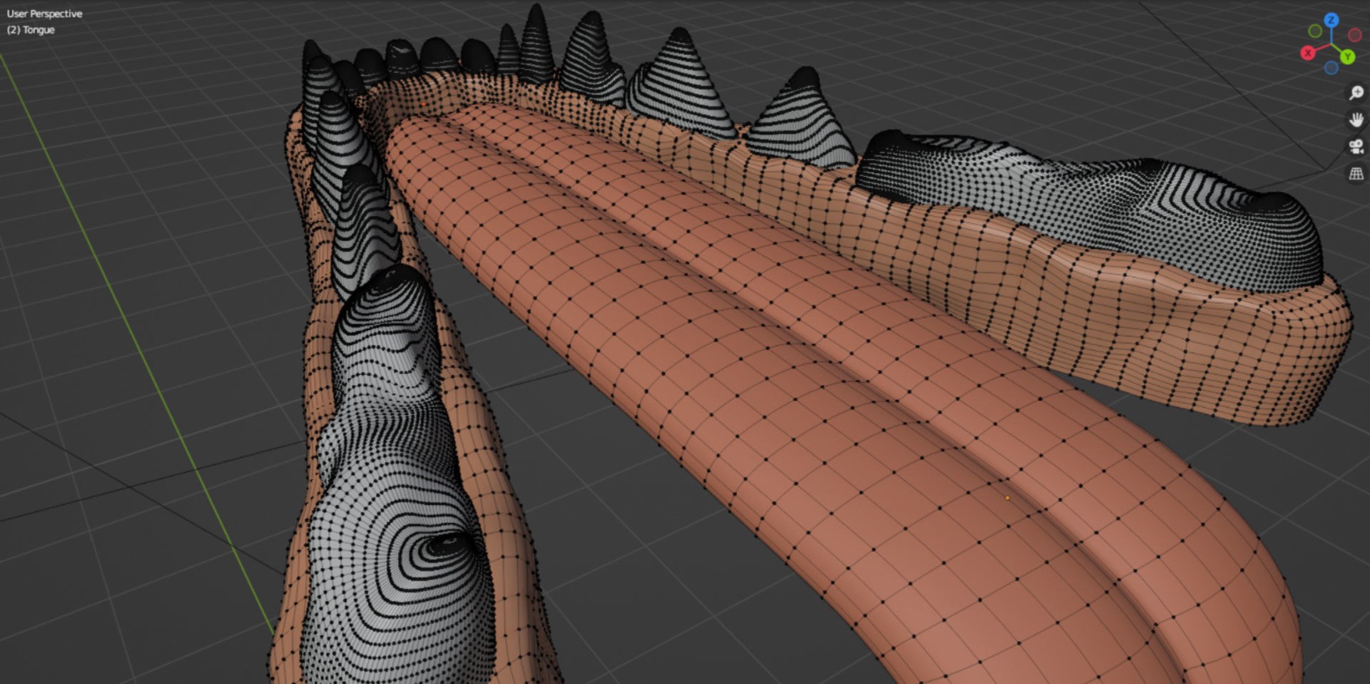Viewport: 1370px width, 684px height.
Task: Click the green Y axis on gizmo
Action: pos(1348,56)
